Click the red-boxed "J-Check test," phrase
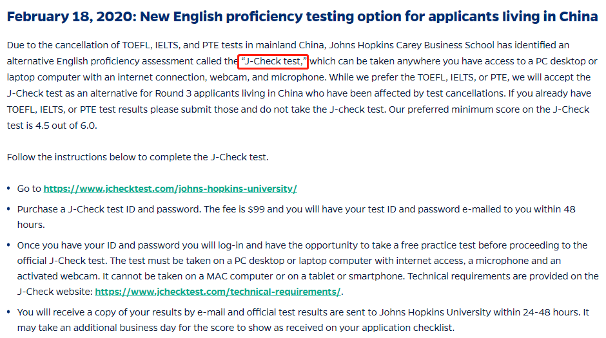Screen dimensions: 606x338 273,61
